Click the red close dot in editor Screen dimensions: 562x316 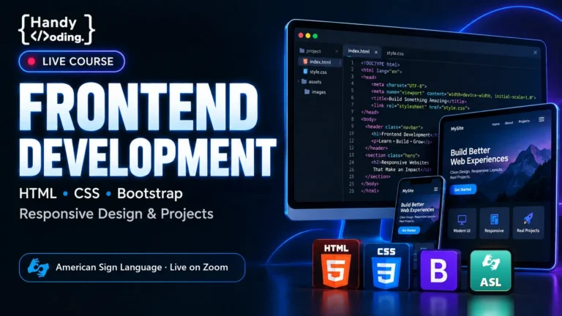301,35
